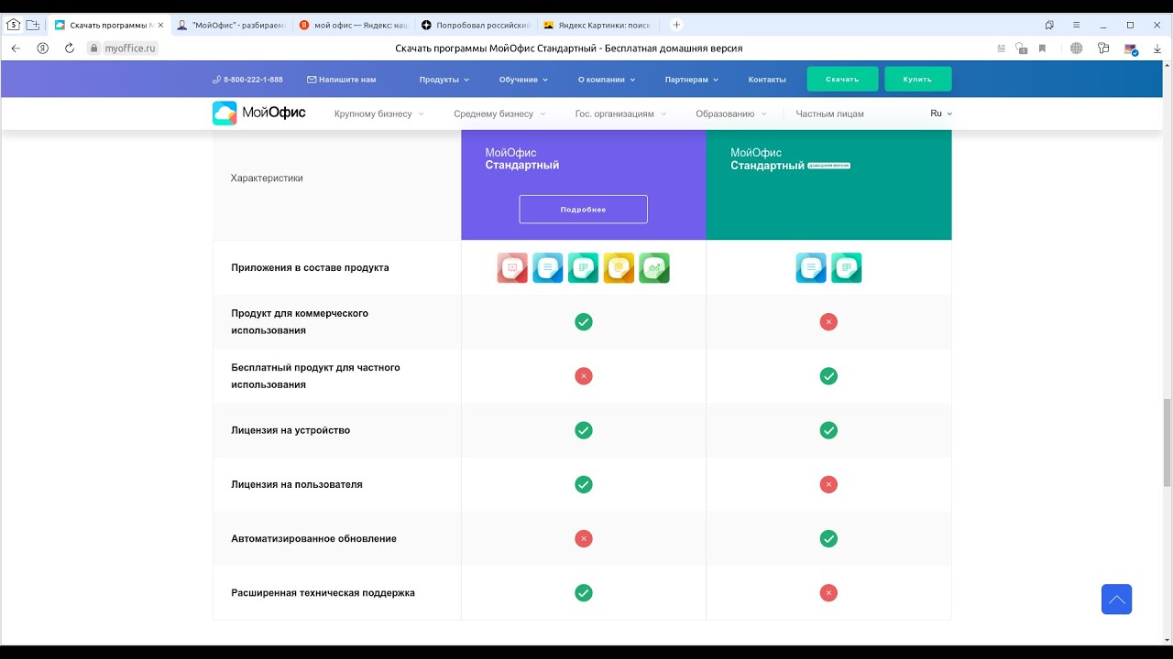Click the profile picture icon in browser toolbar
This screenshot has width=1173, height=659.
[1131, 49]
